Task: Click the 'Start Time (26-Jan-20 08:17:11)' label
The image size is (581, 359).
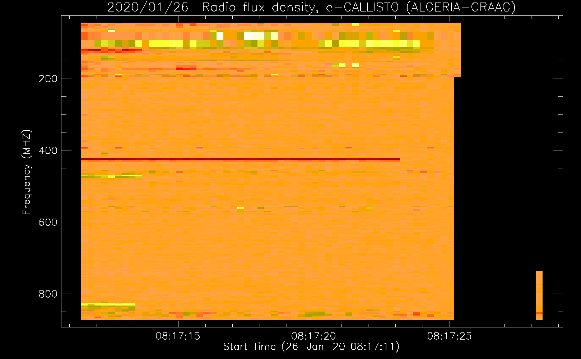Action: click(311, 347)
